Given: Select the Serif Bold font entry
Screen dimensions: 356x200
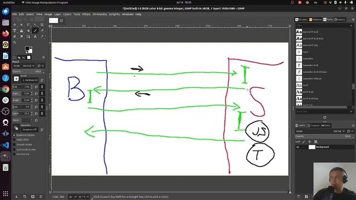Looking at the screenshot, I should click(308, 92).
